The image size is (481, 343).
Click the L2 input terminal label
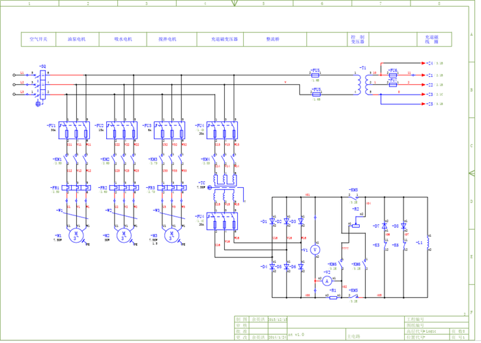22,82
